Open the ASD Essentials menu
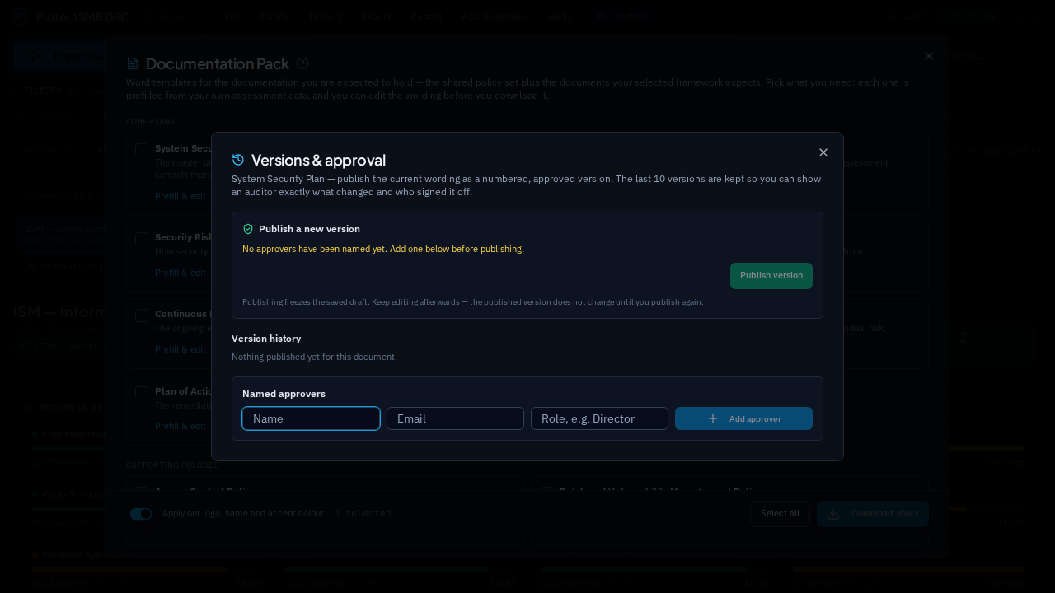The width and height of the screenshot is (1055, 593). click(x=495, y=16)
